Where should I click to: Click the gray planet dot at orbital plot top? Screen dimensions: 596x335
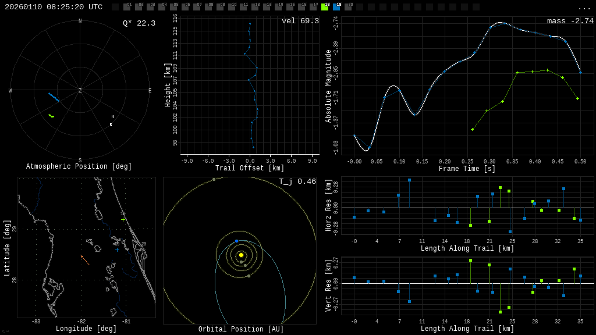click(x=214, y=179)
